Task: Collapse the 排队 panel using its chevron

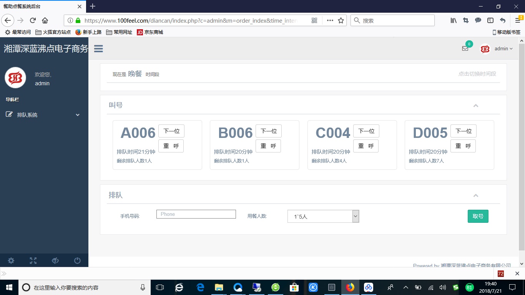Action: coord(476,196)
